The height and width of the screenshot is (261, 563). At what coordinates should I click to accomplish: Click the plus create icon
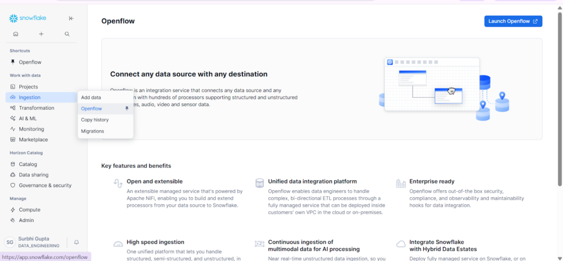click(x=41, y=34)
